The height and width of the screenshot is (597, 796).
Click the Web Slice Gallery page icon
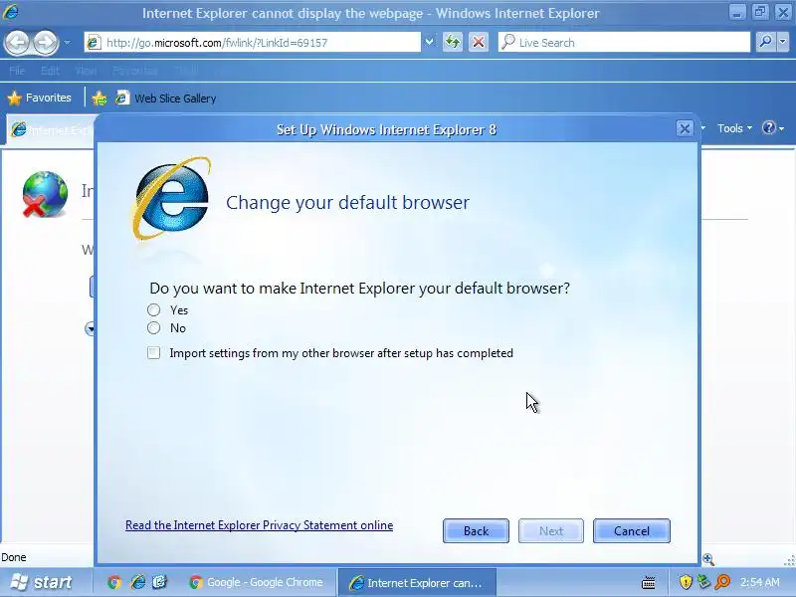[121, 98]
